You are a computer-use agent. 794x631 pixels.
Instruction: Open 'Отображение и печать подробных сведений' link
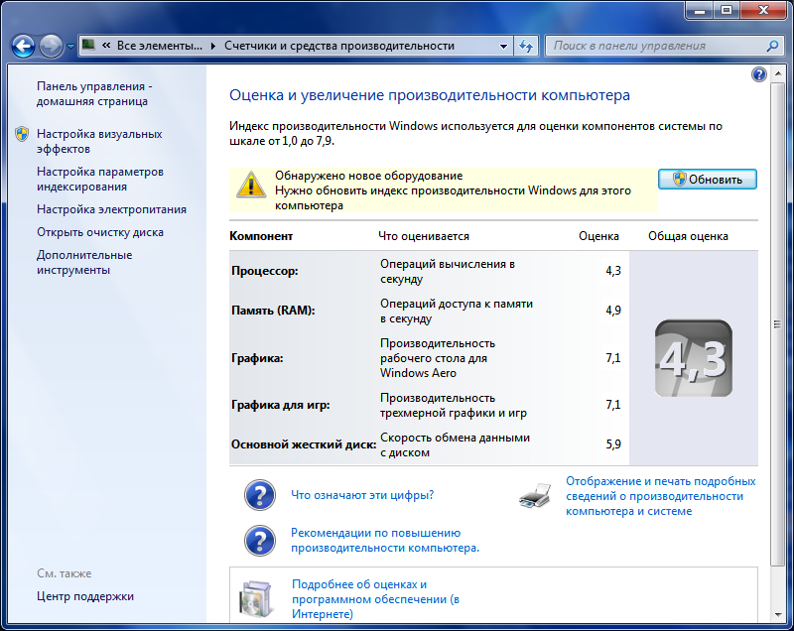pyautogui.click(x=660, y=496)
